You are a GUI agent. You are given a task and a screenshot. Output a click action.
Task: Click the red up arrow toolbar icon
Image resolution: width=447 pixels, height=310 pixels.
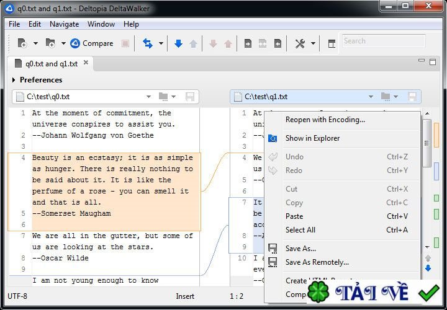point(228,43)
